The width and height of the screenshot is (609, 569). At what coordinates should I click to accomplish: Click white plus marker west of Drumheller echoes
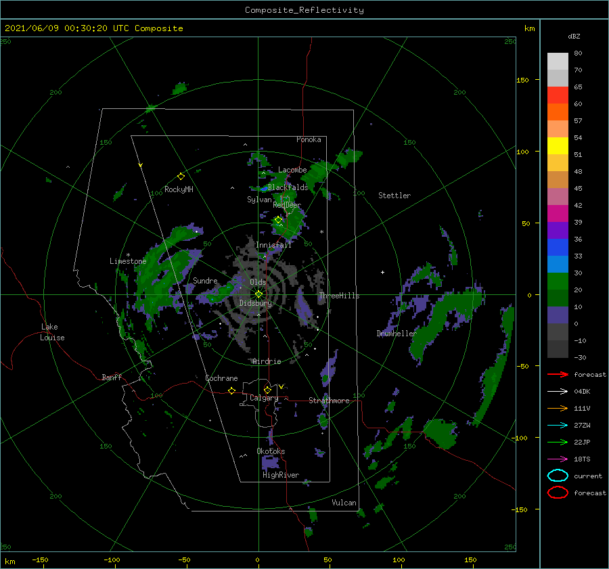coord(382,272)
